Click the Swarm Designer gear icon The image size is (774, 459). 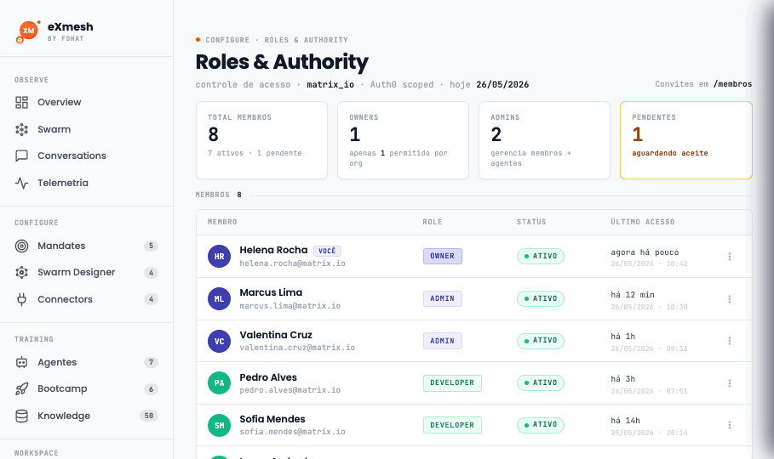pyautogui.click(x=22, y=272)
